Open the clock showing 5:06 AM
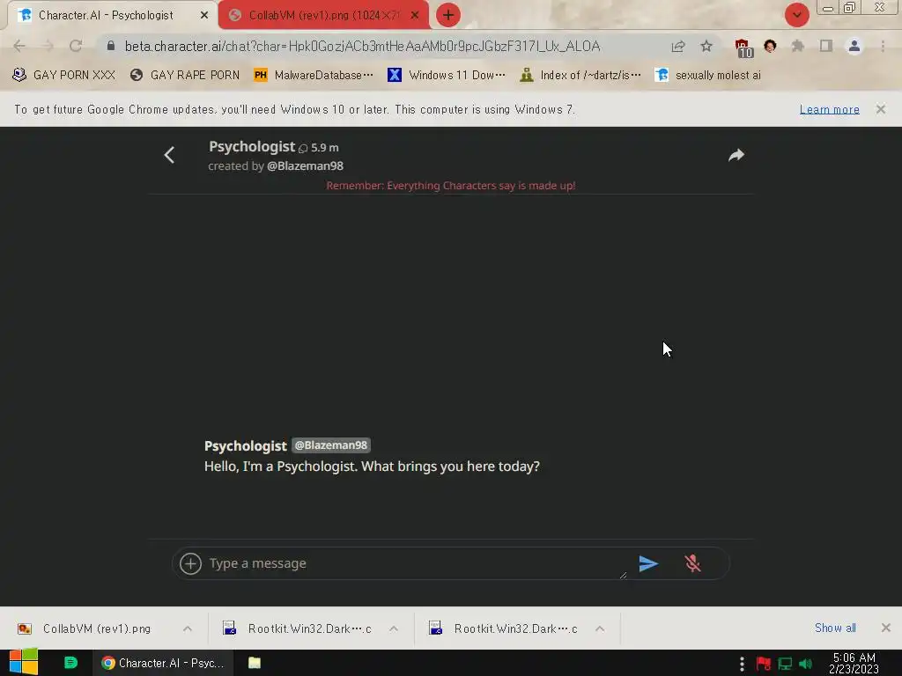This screenshot has width=902, height=676. 854,664
